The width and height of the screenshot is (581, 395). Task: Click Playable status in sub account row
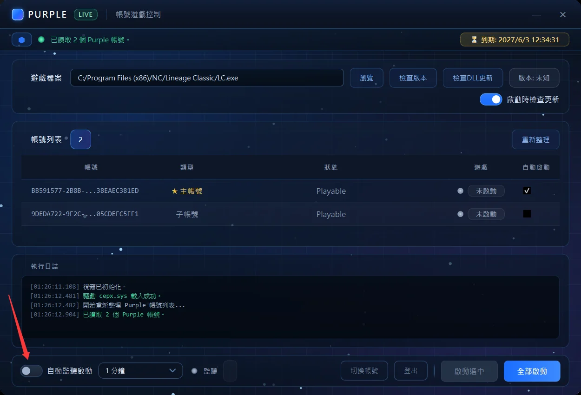coord(331,214)
